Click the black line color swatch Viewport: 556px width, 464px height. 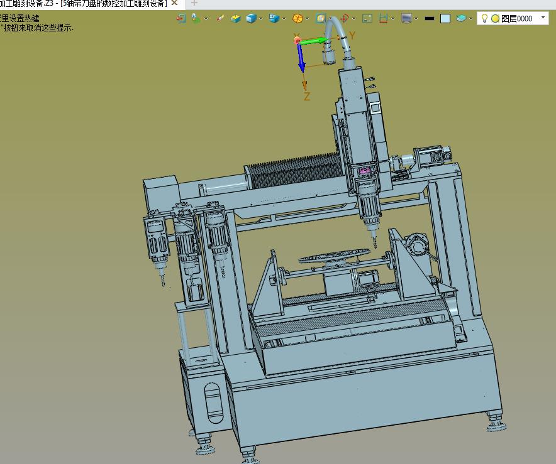[430, 18]
